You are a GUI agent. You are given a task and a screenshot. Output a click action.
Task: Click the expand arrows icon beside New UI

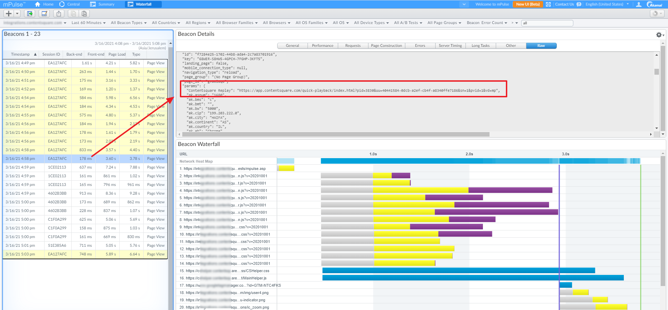click(x=548, y=4)
